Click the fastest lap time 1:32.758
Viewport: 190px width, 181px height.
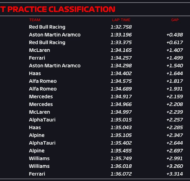pyautogui.click(x=121, y=27)
